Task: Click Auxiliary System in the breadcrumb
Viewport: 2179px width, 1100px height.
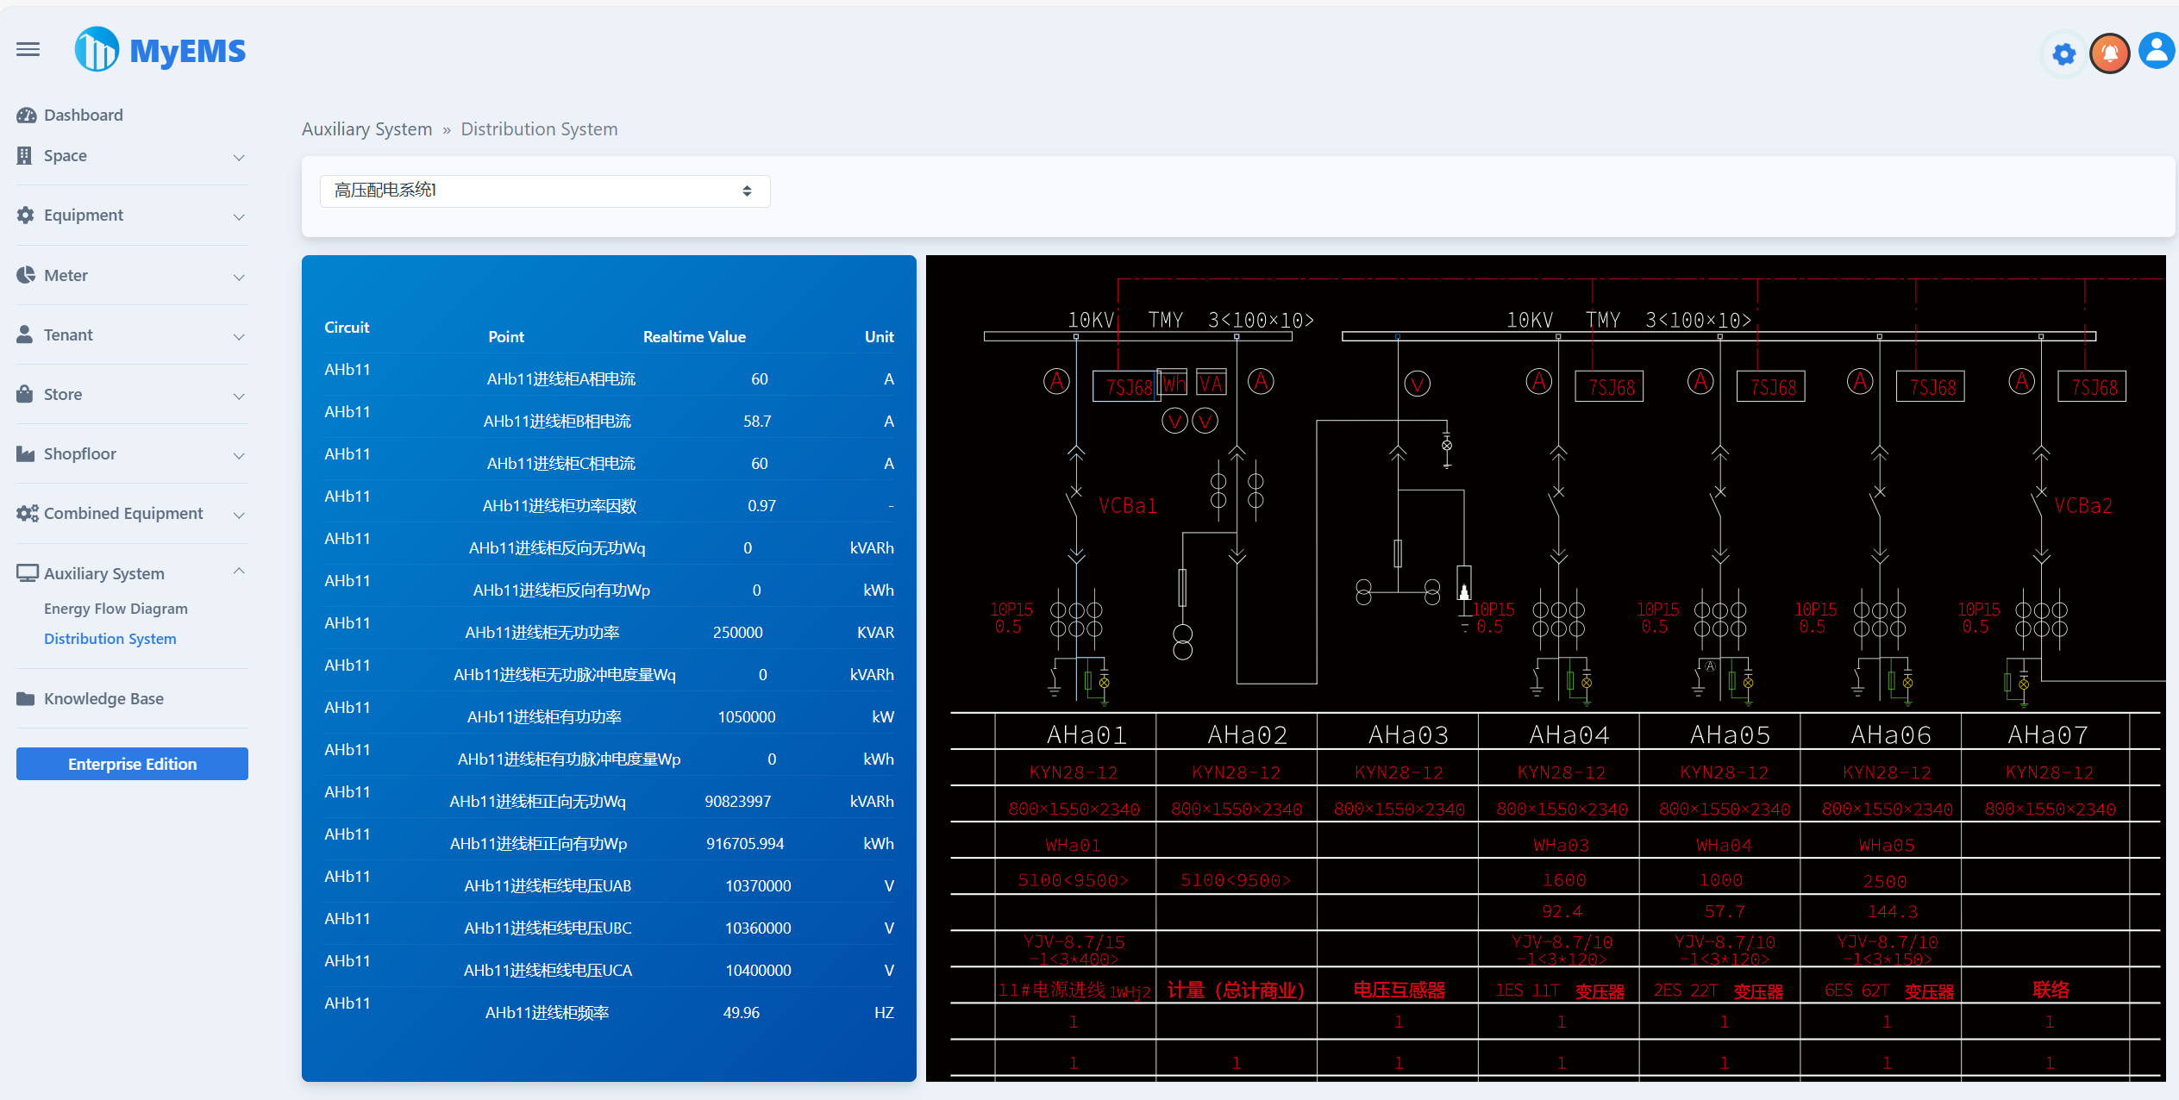Action: click(x=366, y=128)
